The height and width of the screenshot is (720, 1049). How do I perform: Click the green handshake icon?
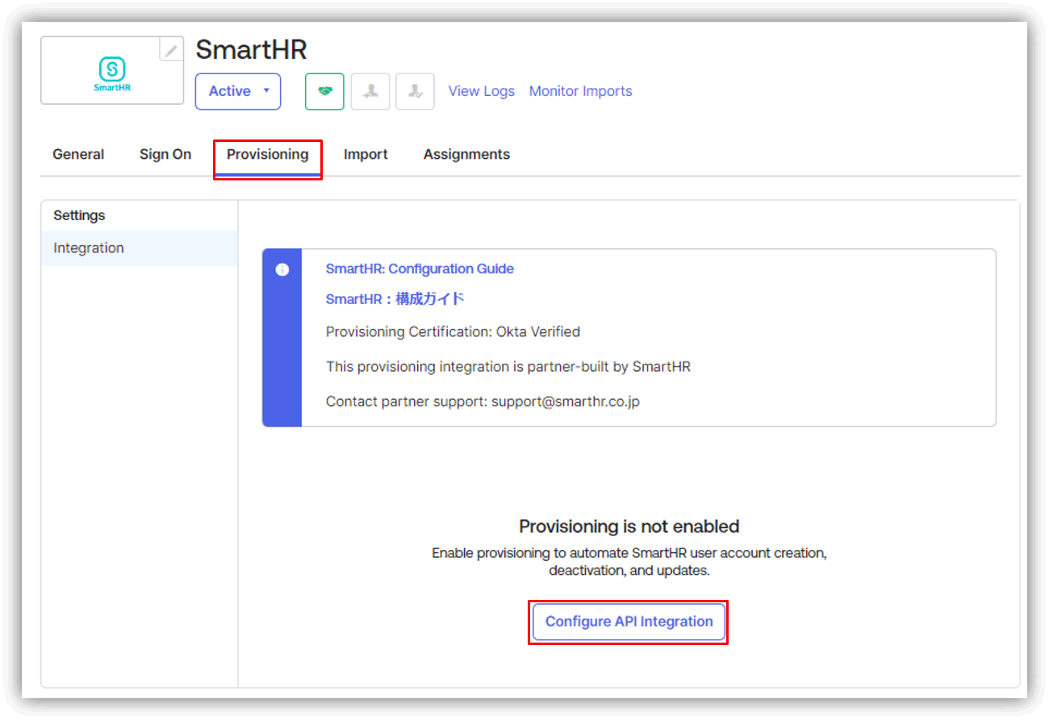(324, 91)
